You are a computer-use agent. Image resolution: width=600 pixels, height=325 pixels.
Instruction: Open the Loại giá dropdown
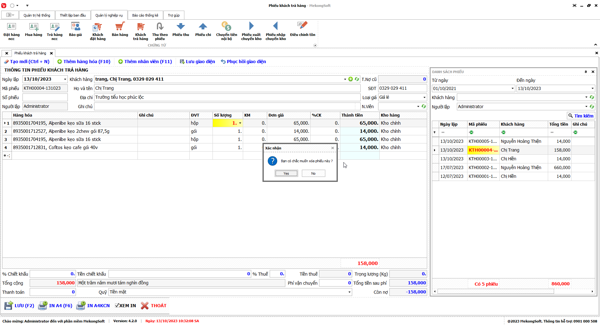pos(424,97)
